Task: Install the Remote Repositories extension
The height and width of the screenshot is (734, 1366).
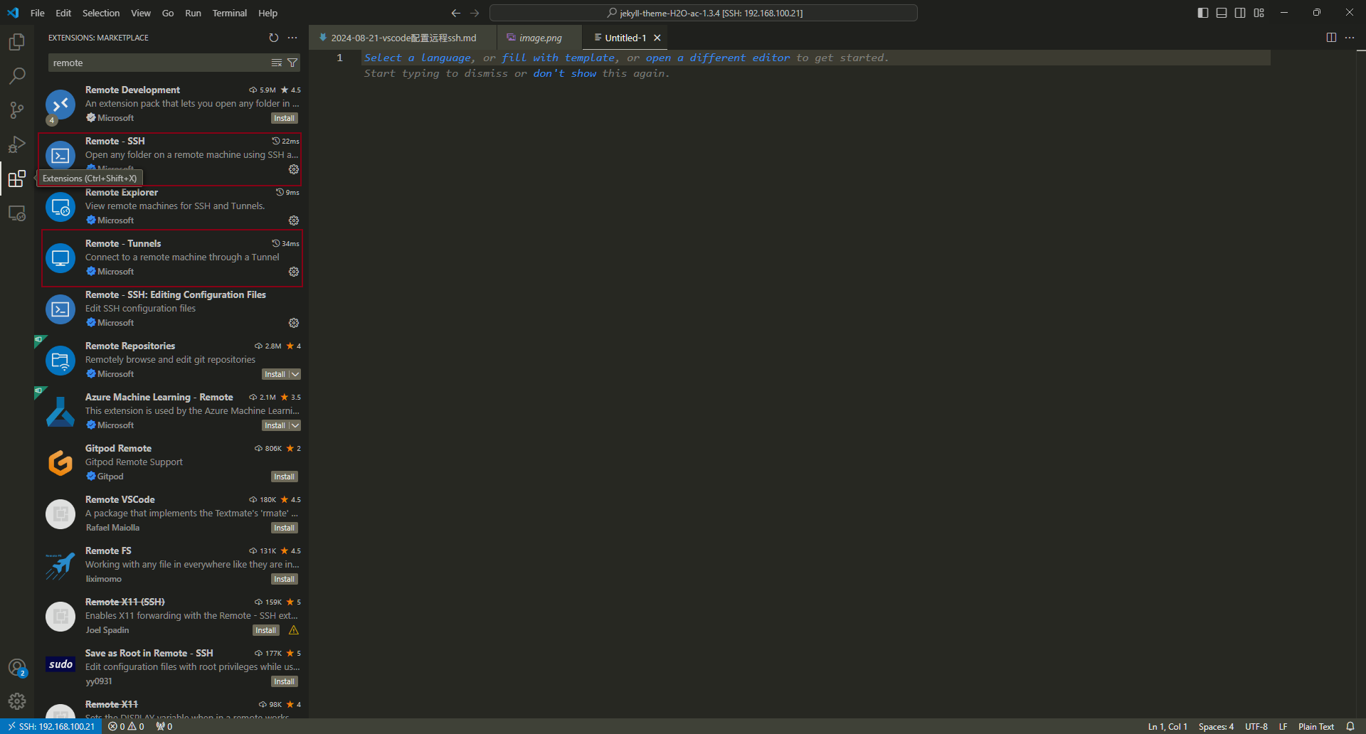Action: coord(275,374)
